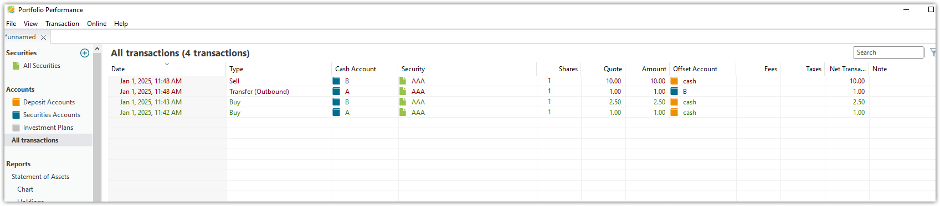Open the Transaction menu

pos(62,24)
